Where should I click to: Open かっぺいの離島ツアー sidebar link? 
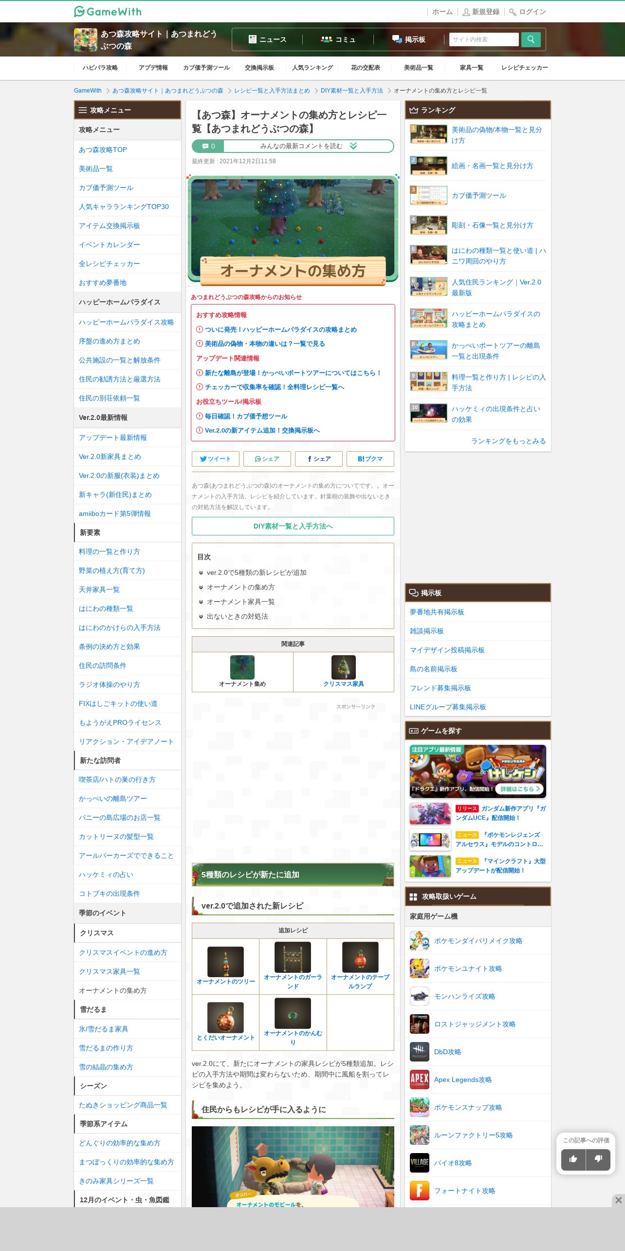(113, 798)
